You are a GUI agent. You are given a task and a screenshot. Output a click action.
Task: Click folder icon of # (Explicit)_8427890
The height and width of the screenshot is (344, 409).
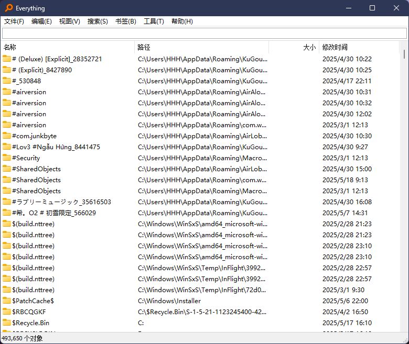coord(6,70)
